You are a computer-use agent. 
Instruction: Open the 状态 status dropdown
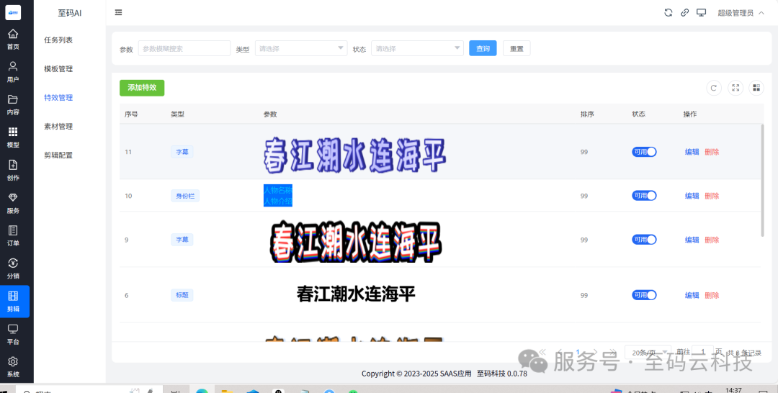(417, 48)
